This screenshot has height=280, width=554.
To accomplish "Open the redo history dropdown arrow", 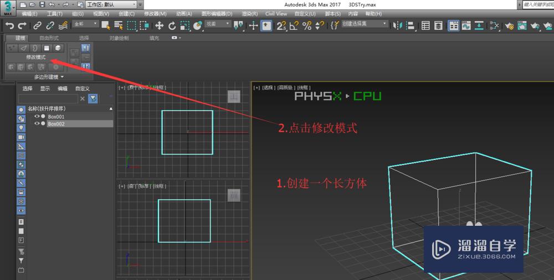I will coord(73,4).
